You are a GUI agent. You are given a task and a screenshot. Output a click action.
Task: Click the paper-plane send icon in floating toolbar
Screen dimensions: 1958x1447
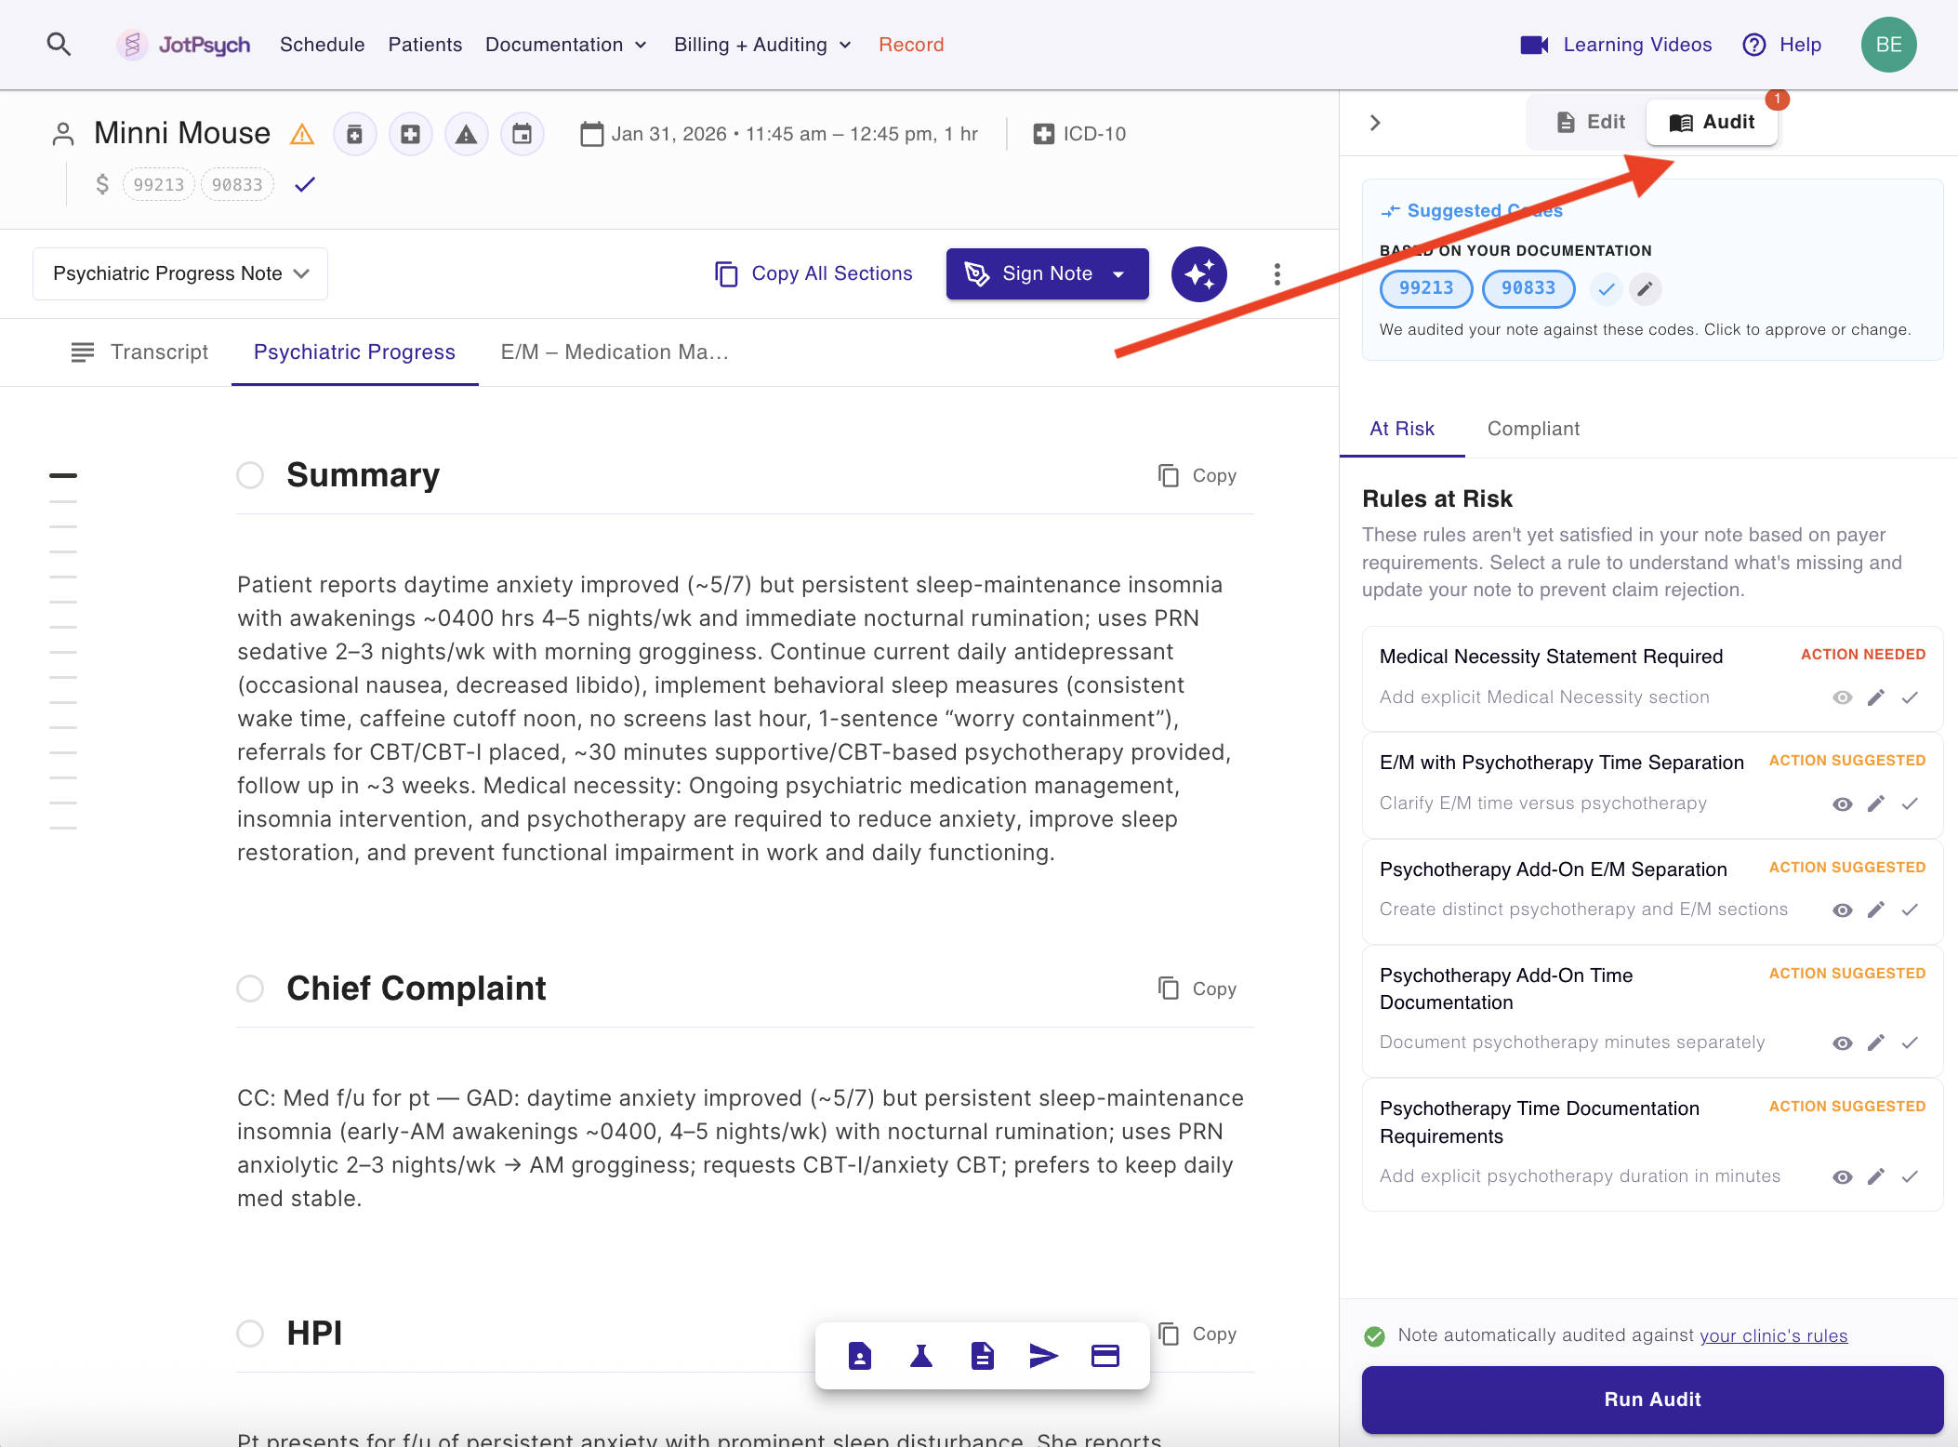(1043, 1356)
